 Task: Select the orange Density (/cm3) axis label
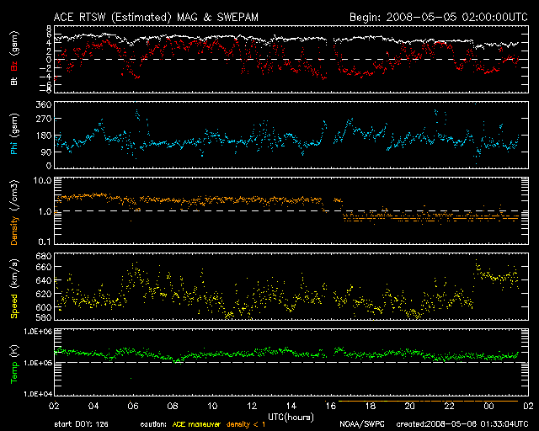[x=13, y=210]
